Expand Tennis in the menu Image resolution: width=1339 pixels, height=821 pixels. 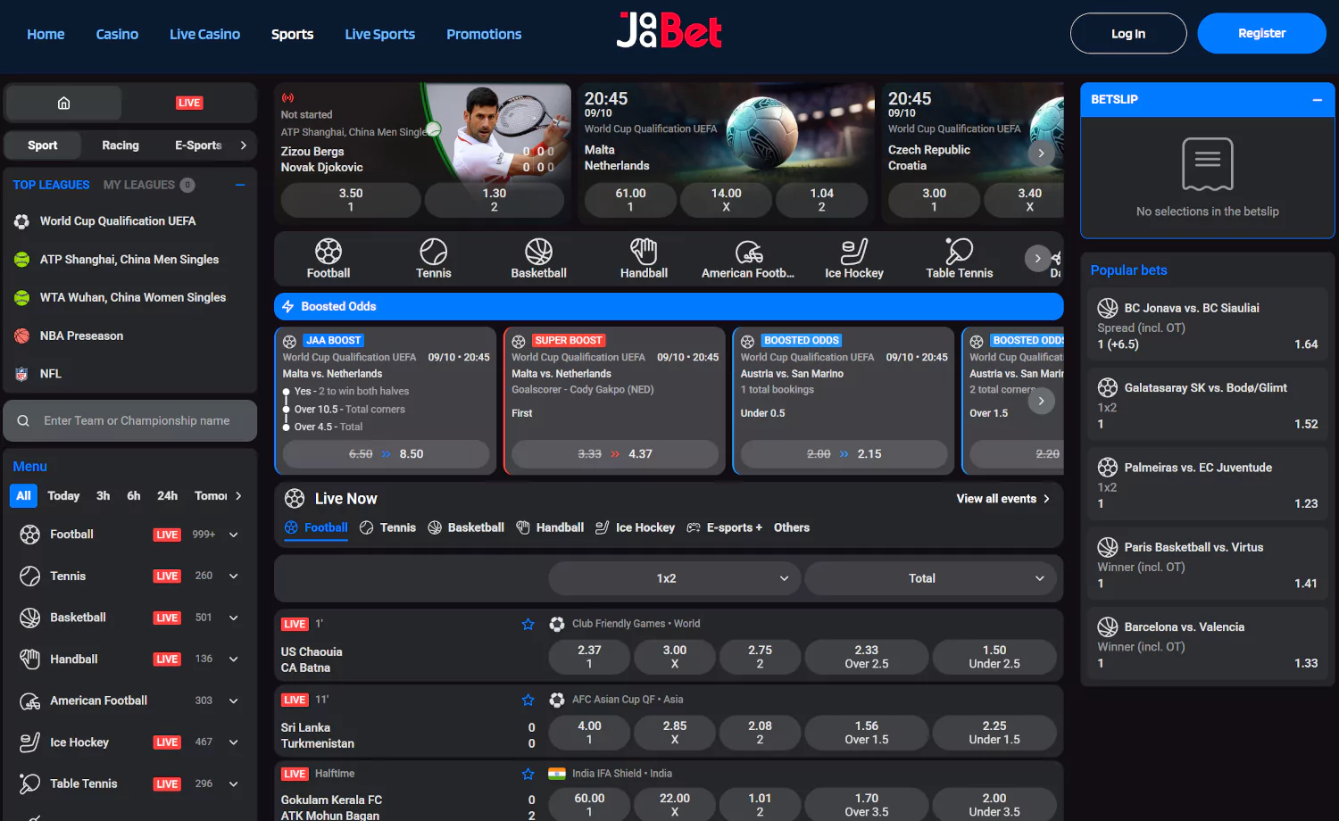pos(234,576)
